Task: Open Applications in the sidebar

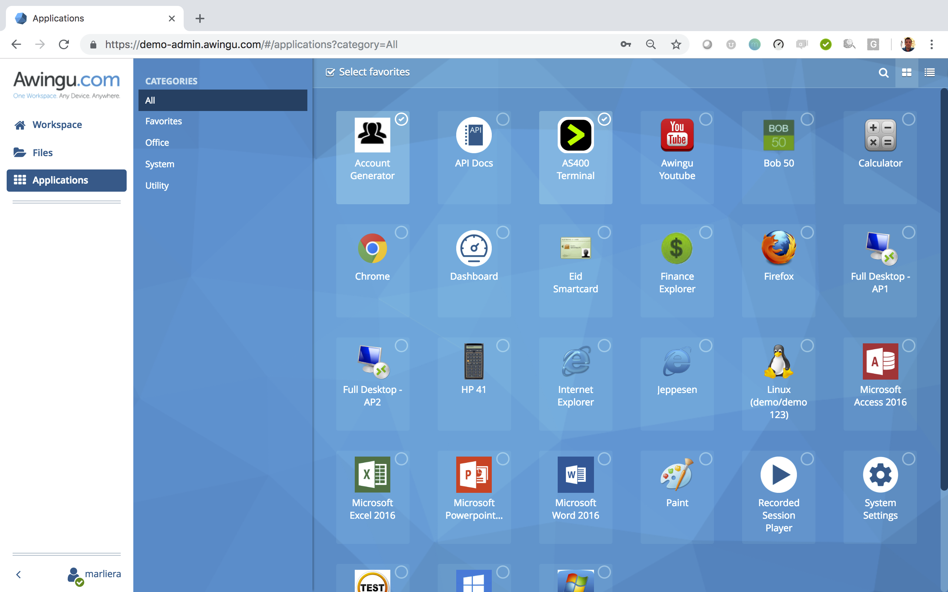Action: 67,180
